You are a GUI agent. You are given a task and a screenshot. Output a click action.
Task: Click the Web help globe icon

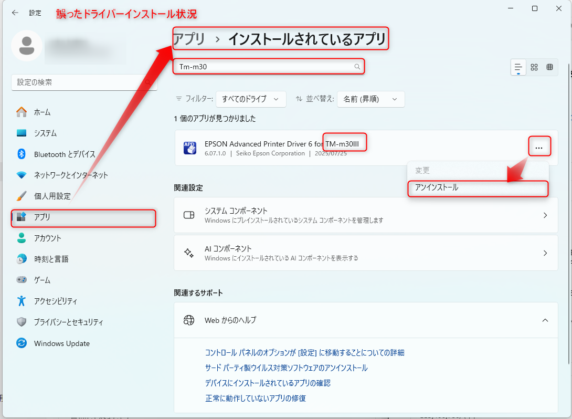tap(189, 320)
